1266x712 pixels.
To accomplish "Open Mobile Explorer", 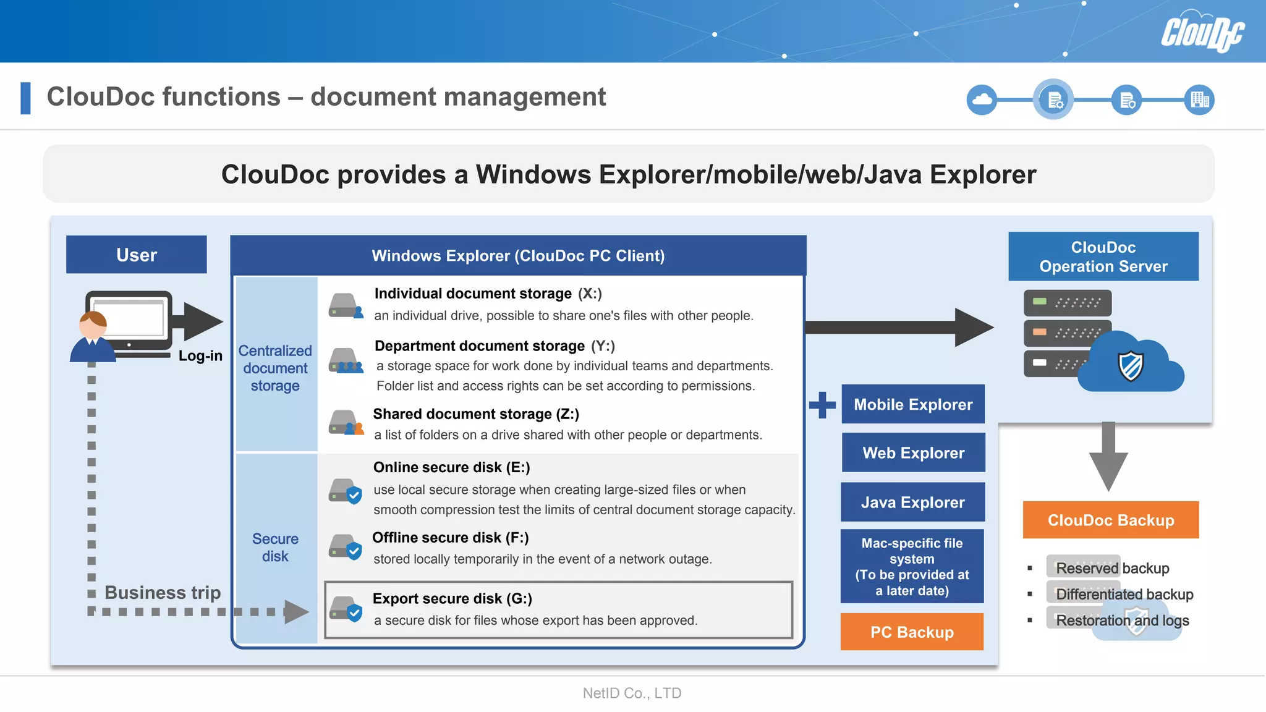I will (x=913, y=404).
